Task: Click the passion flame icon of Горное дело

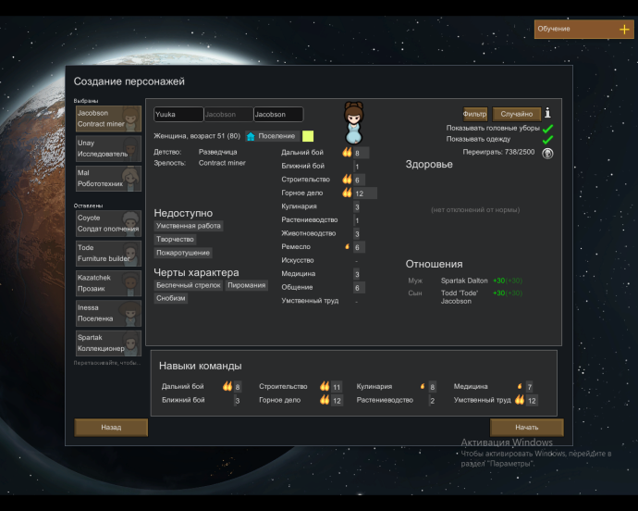Action: point(347,193)
